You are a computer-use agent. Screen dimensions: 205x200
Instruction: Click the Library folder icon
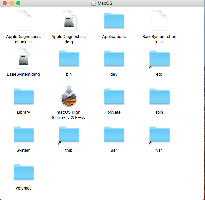(x=23, y=97)
